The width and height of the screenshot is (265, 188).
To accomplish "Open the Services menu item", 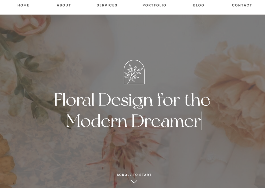I will [107, 5].
